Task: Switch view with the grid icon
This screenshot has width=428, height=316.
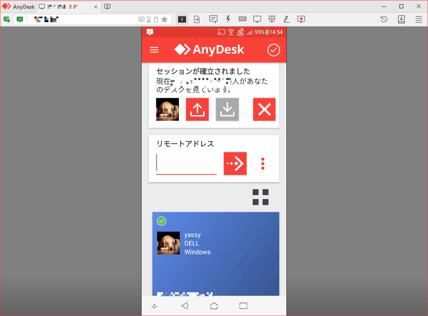Action: 261,197
